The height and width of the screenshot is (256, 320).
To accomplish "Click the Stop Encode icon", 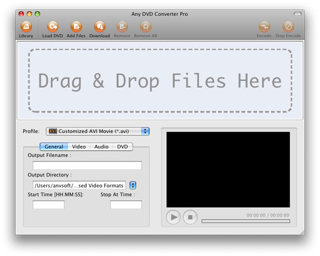I will (288, 27).
